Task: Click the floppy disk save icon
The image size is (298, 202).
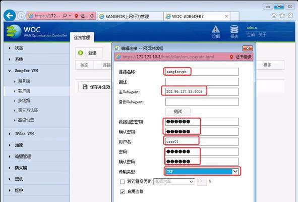Action: pos(85,87)
